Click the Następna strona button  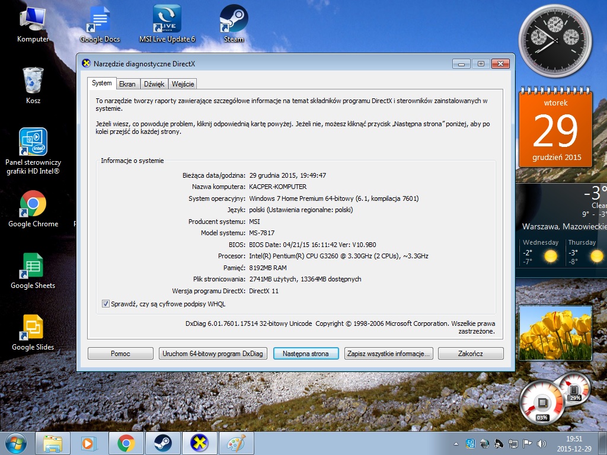(306, 354)
